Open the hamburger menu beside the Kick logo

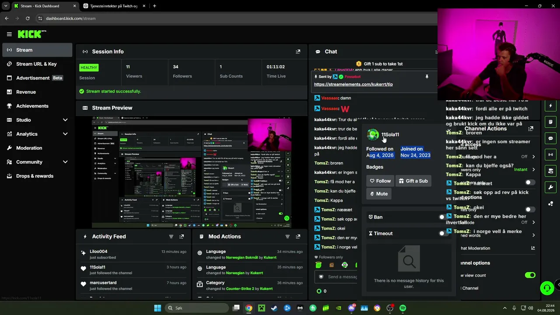tap(9, 34)
